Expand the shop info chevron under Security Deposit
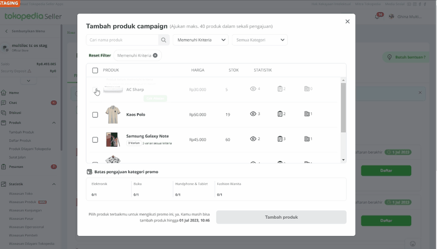This screenshot has height=249, width=437. (28, 81)
